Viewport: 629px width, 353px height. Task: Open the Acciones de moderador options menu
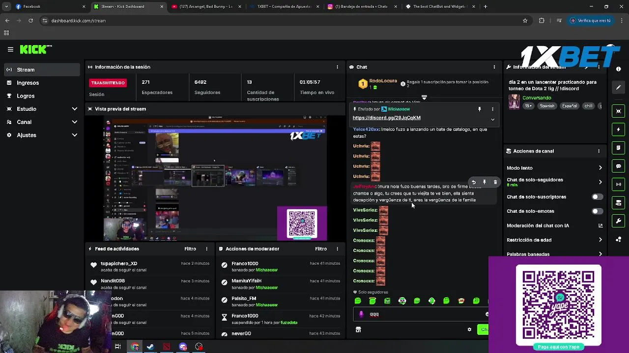pyautogui.click(x=337, y=249)
